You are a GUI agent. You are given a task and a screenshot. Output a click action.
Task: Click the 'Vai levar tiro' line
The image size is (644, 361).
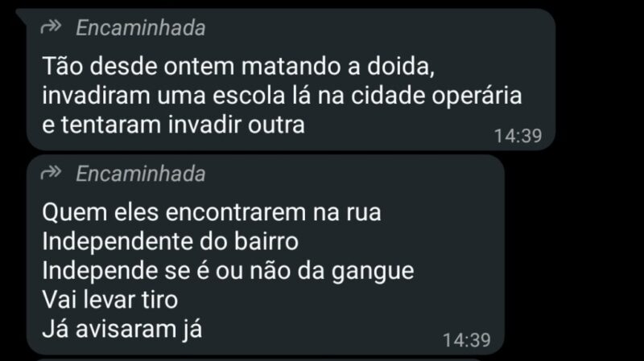coord(109,300)
